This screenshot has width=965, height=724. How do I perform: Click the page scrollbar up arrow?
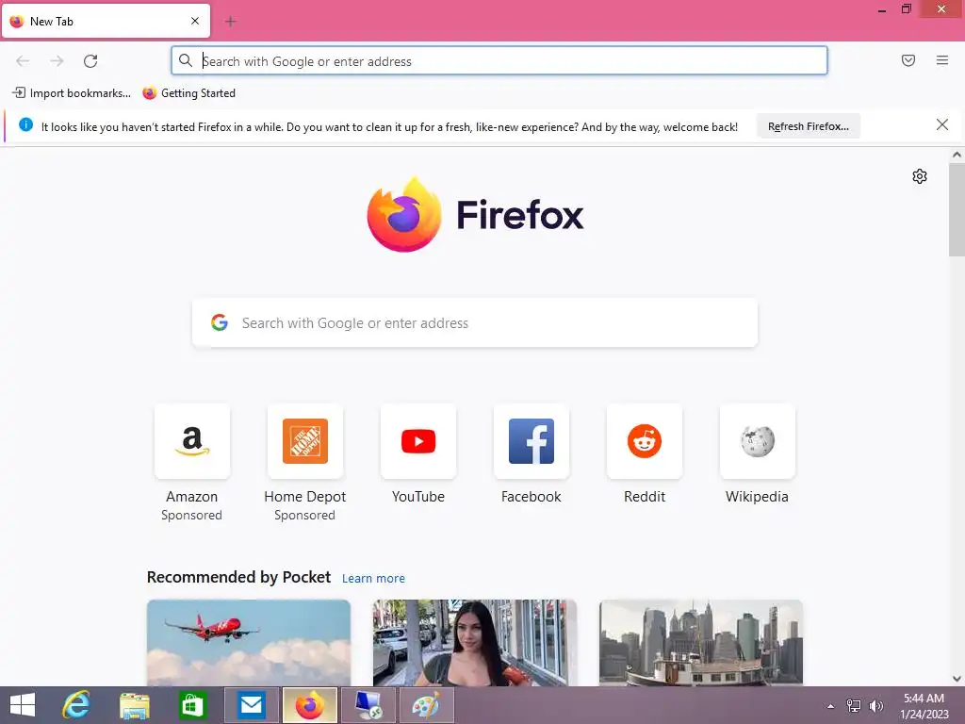[x=957, y=156]
